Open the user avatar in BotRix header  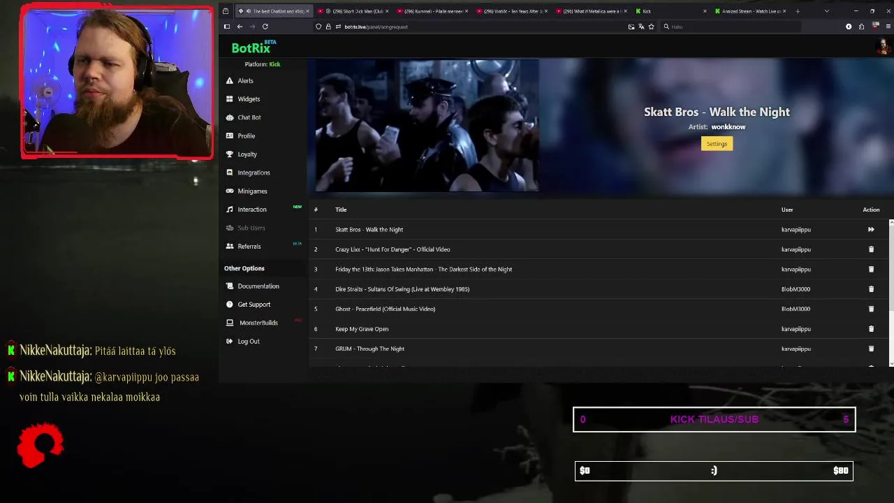pyautogui.click(x=884, y=47)
